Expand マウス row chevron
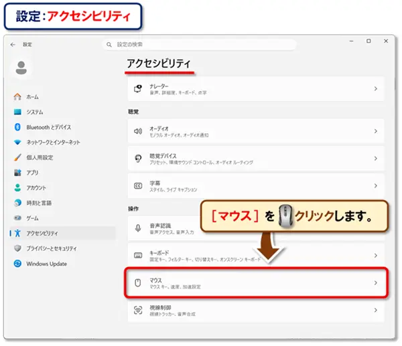Screen dimensions: 402x346 pos(376,282)
